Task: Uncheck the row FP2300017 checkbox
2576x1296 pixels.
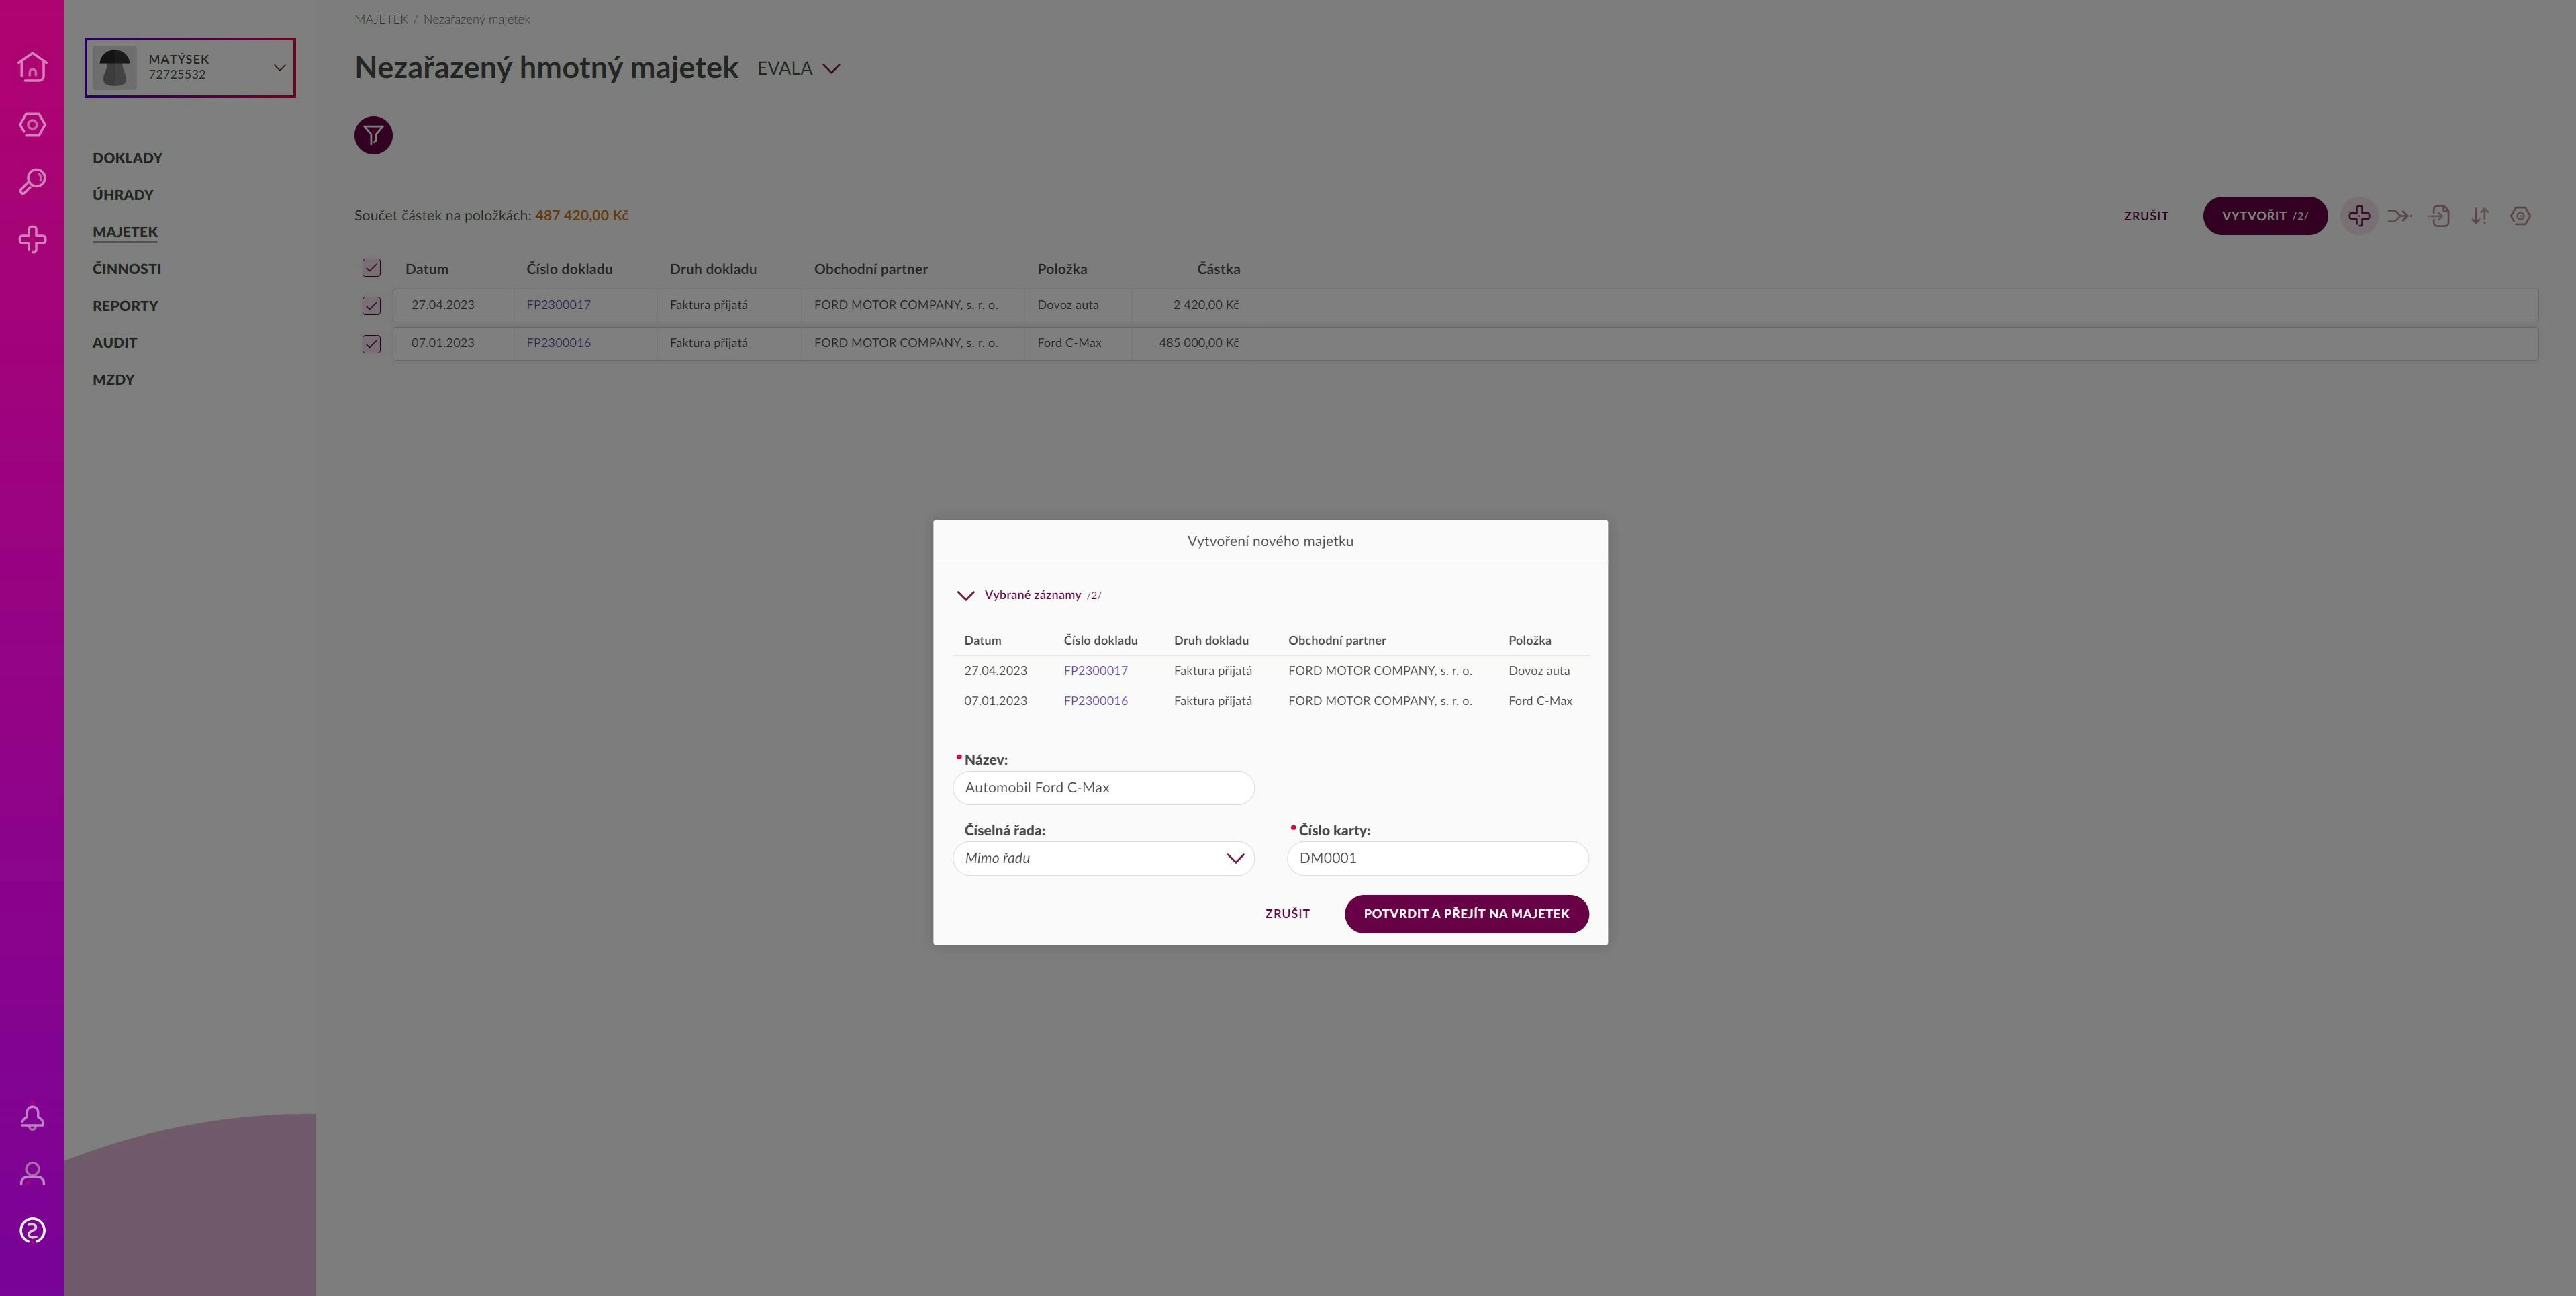Action: [371, 306]
